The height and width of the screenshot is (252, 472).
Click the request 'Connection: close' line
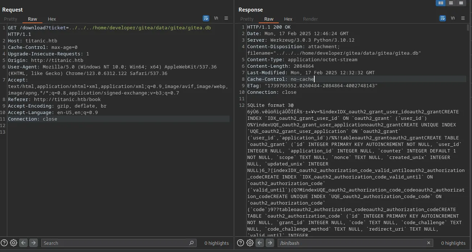(32, 119)
